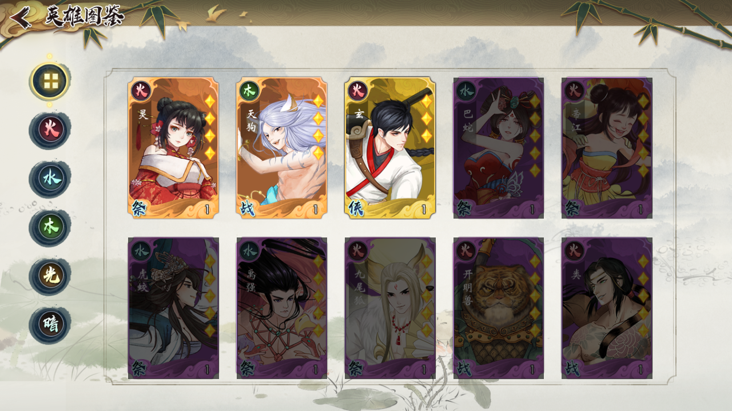Open the locked 巴蛇 hero card
Screen dimensions: 732x411
point(499,148)
